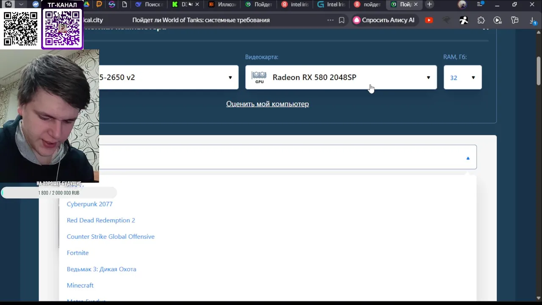Choose Counter Strike Global Offensive
This screenshot has height=305, width=542.
111,236
